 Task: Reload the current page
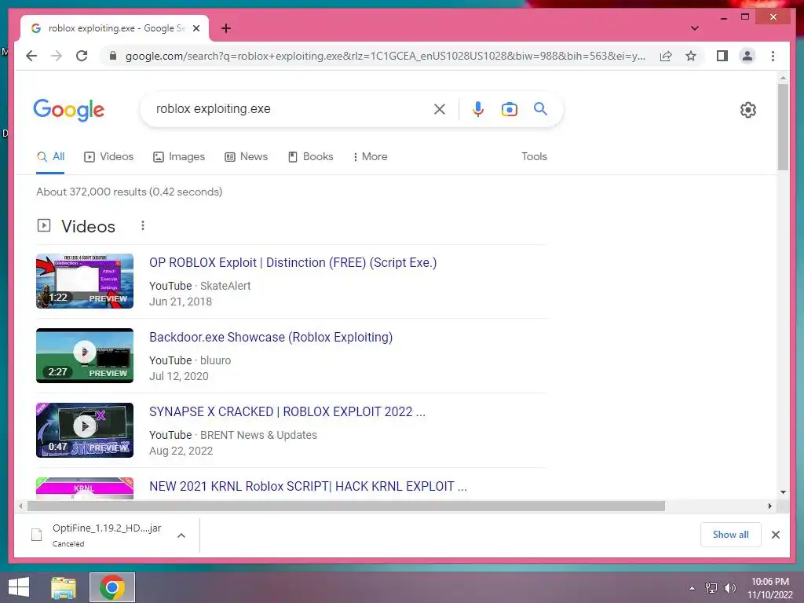click(x=82, y=56)
